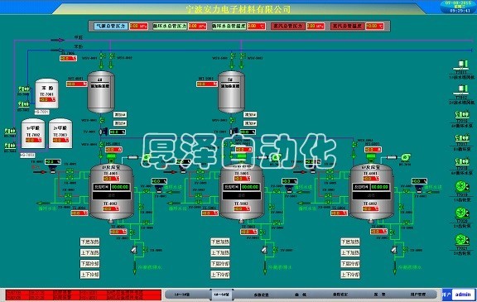The image size is (477, 302).
Task: Click 上下冷却 button under 6# reactor
Action: 350,275
